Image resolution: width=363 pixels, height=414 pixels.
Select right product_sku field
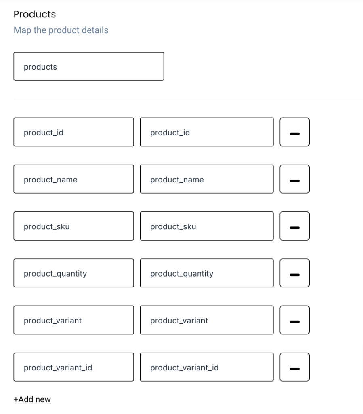tap(206, 226)
